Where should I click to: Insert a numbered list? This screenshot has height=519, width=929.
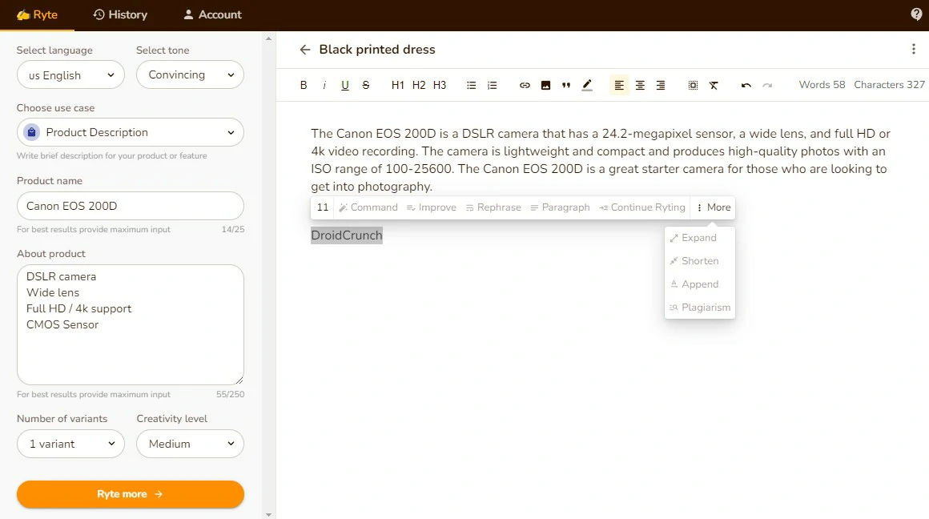pos(492,86)
